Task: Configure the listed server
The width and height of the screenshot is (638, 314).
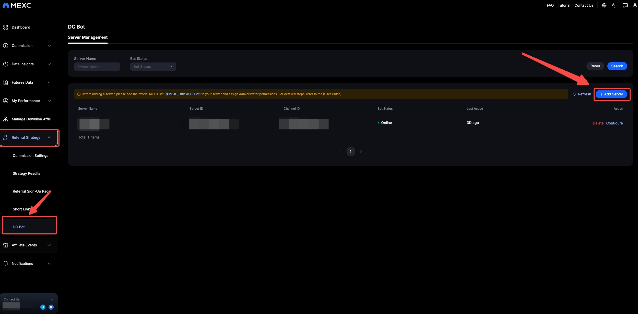Action: coord(615,123)
